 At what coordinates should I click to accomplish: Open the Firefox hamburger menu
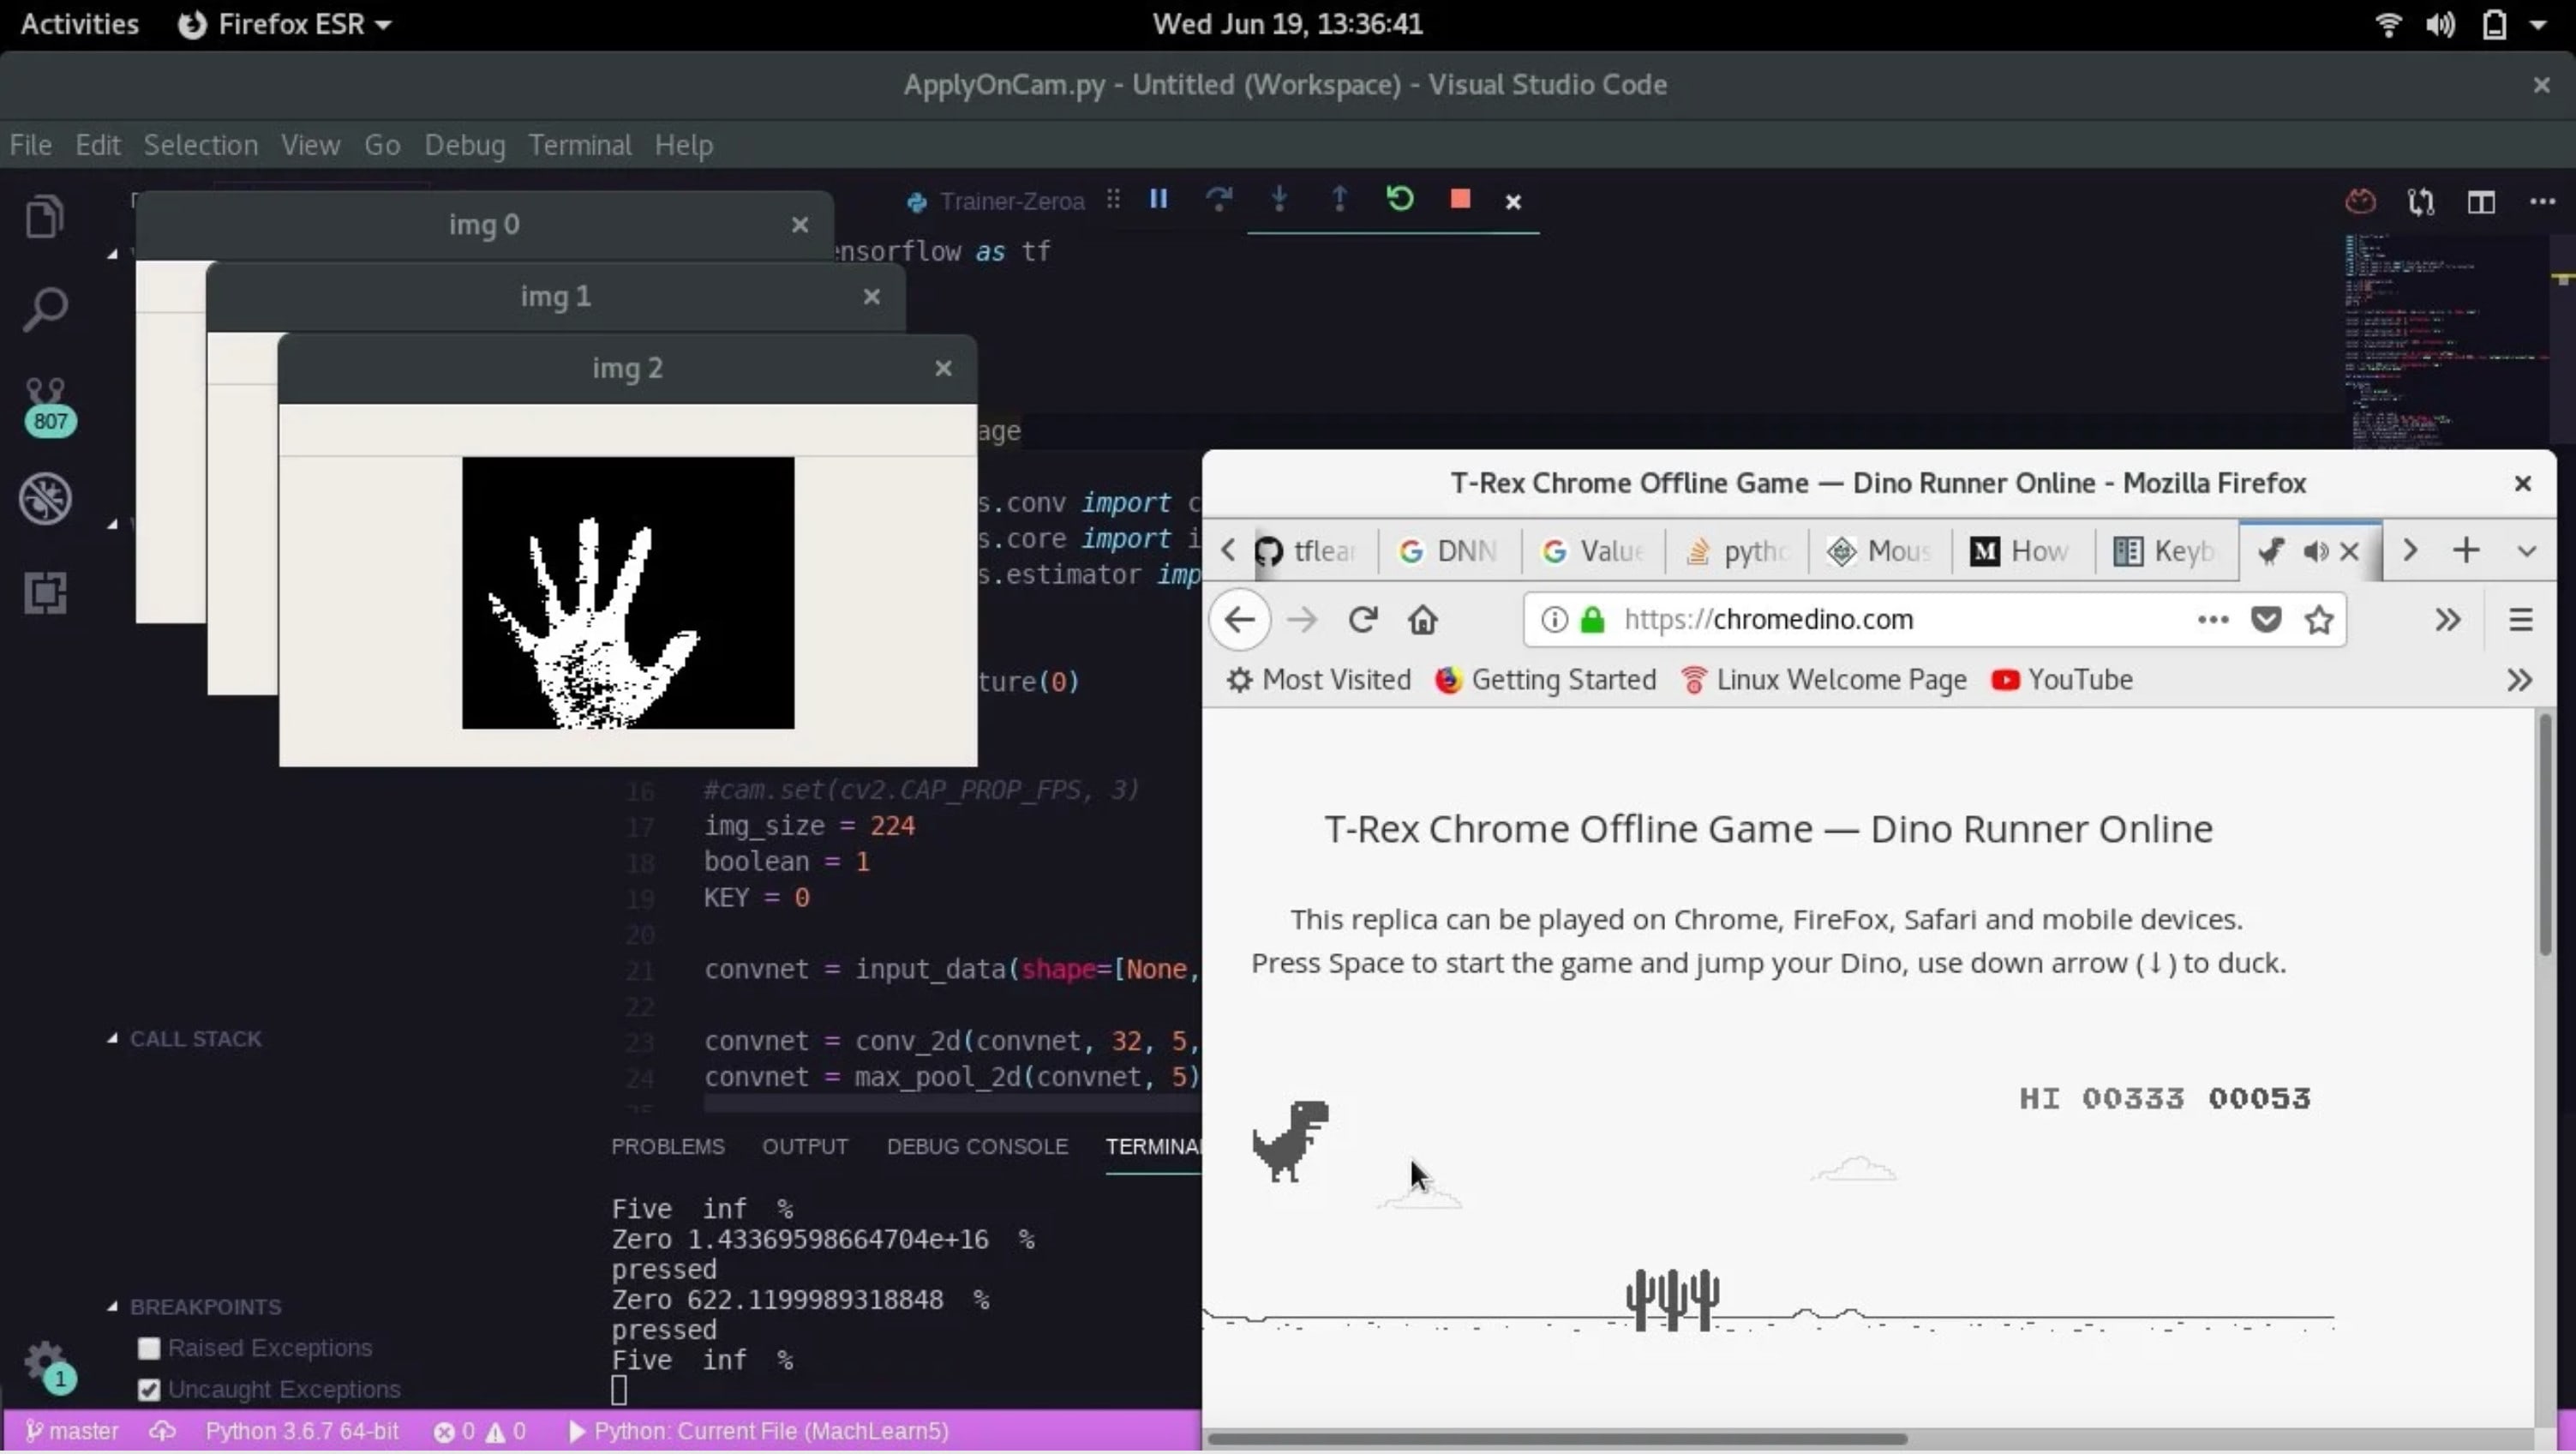pyautogui.click(x=2520, y=621)
